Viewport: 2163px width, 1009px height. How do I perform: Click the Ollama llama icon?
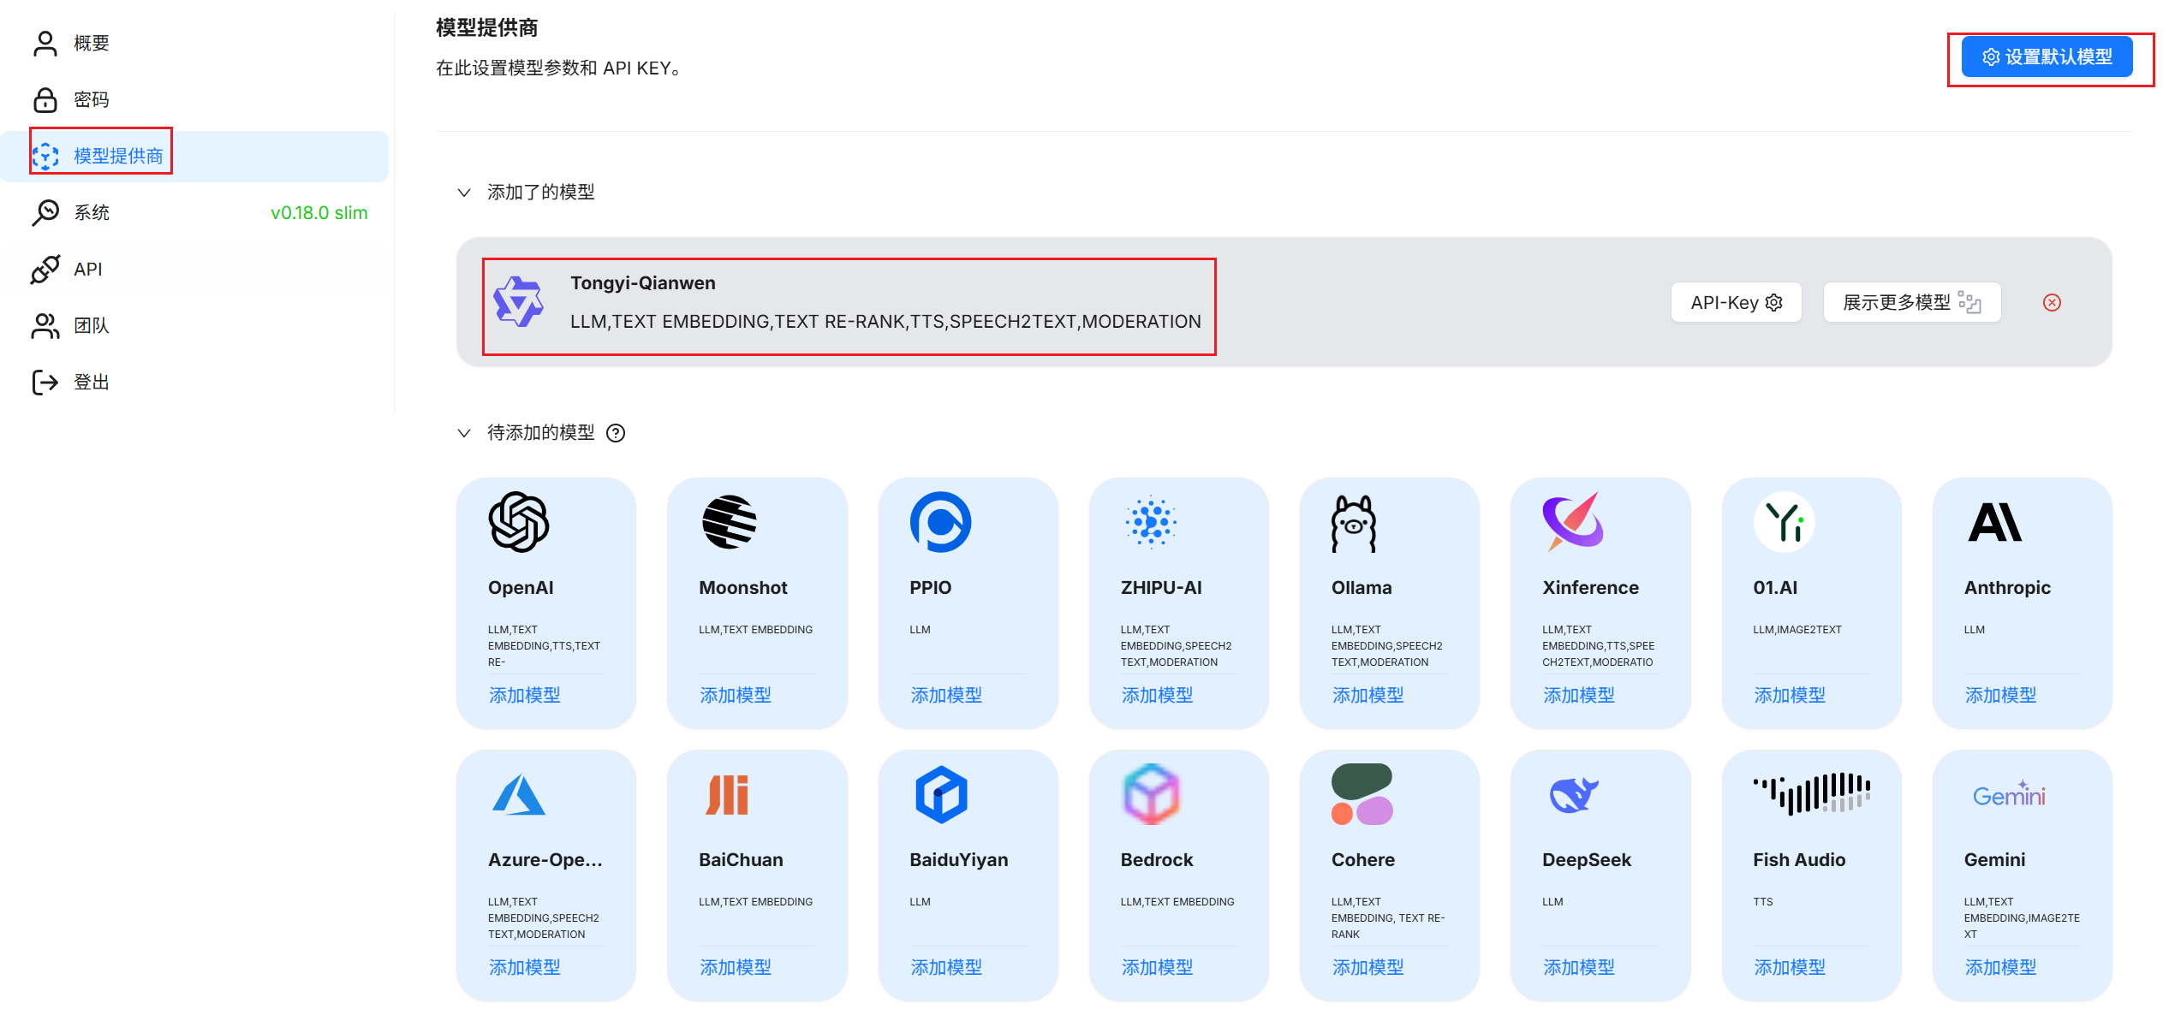(1353, 523)
